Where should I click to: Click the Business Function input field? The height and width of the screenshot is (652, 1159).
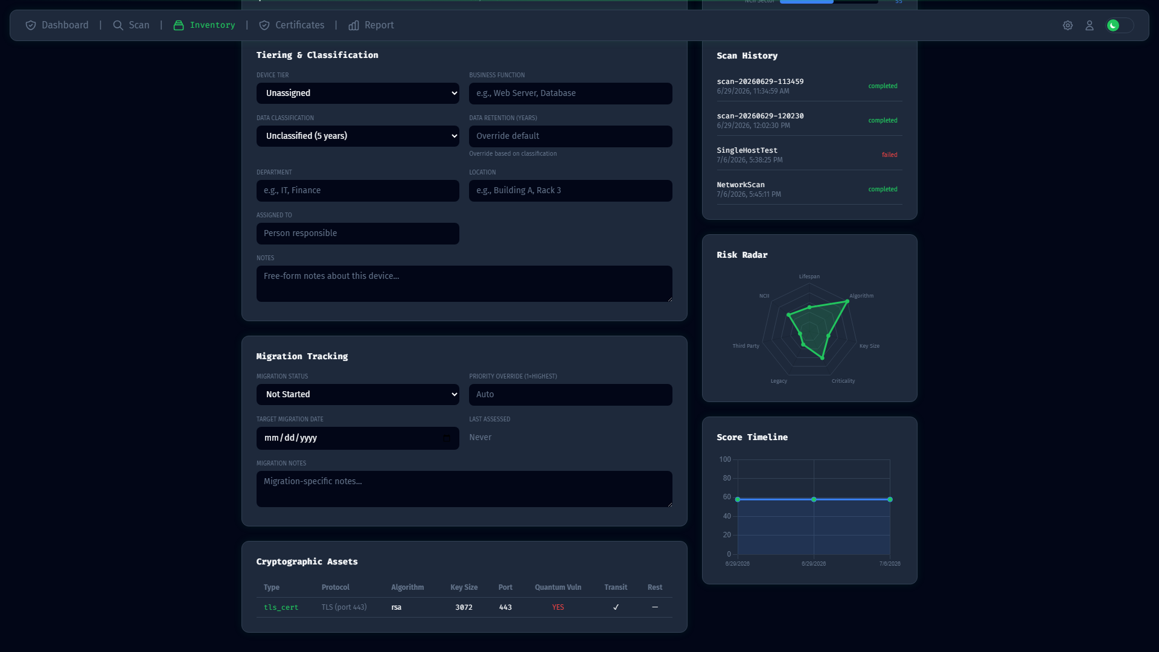570,94
